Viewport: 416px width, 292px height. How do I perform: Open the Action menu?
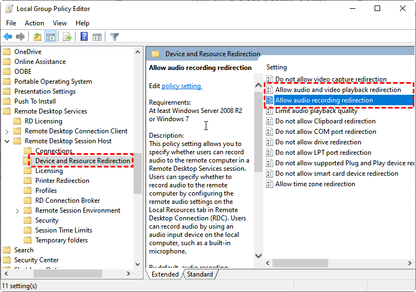(34, 23)
